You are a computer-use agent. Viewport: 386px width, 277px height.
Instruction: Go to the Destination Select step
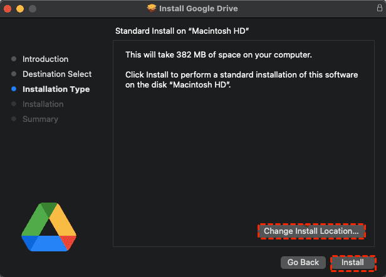(57, 74)
